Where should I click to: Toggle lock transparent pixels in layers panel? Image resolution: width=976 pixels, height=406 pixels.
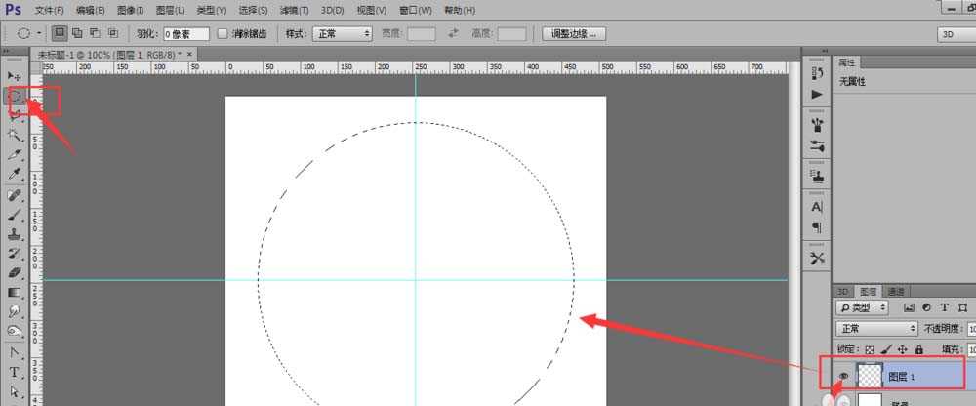[x=870, y=348]
